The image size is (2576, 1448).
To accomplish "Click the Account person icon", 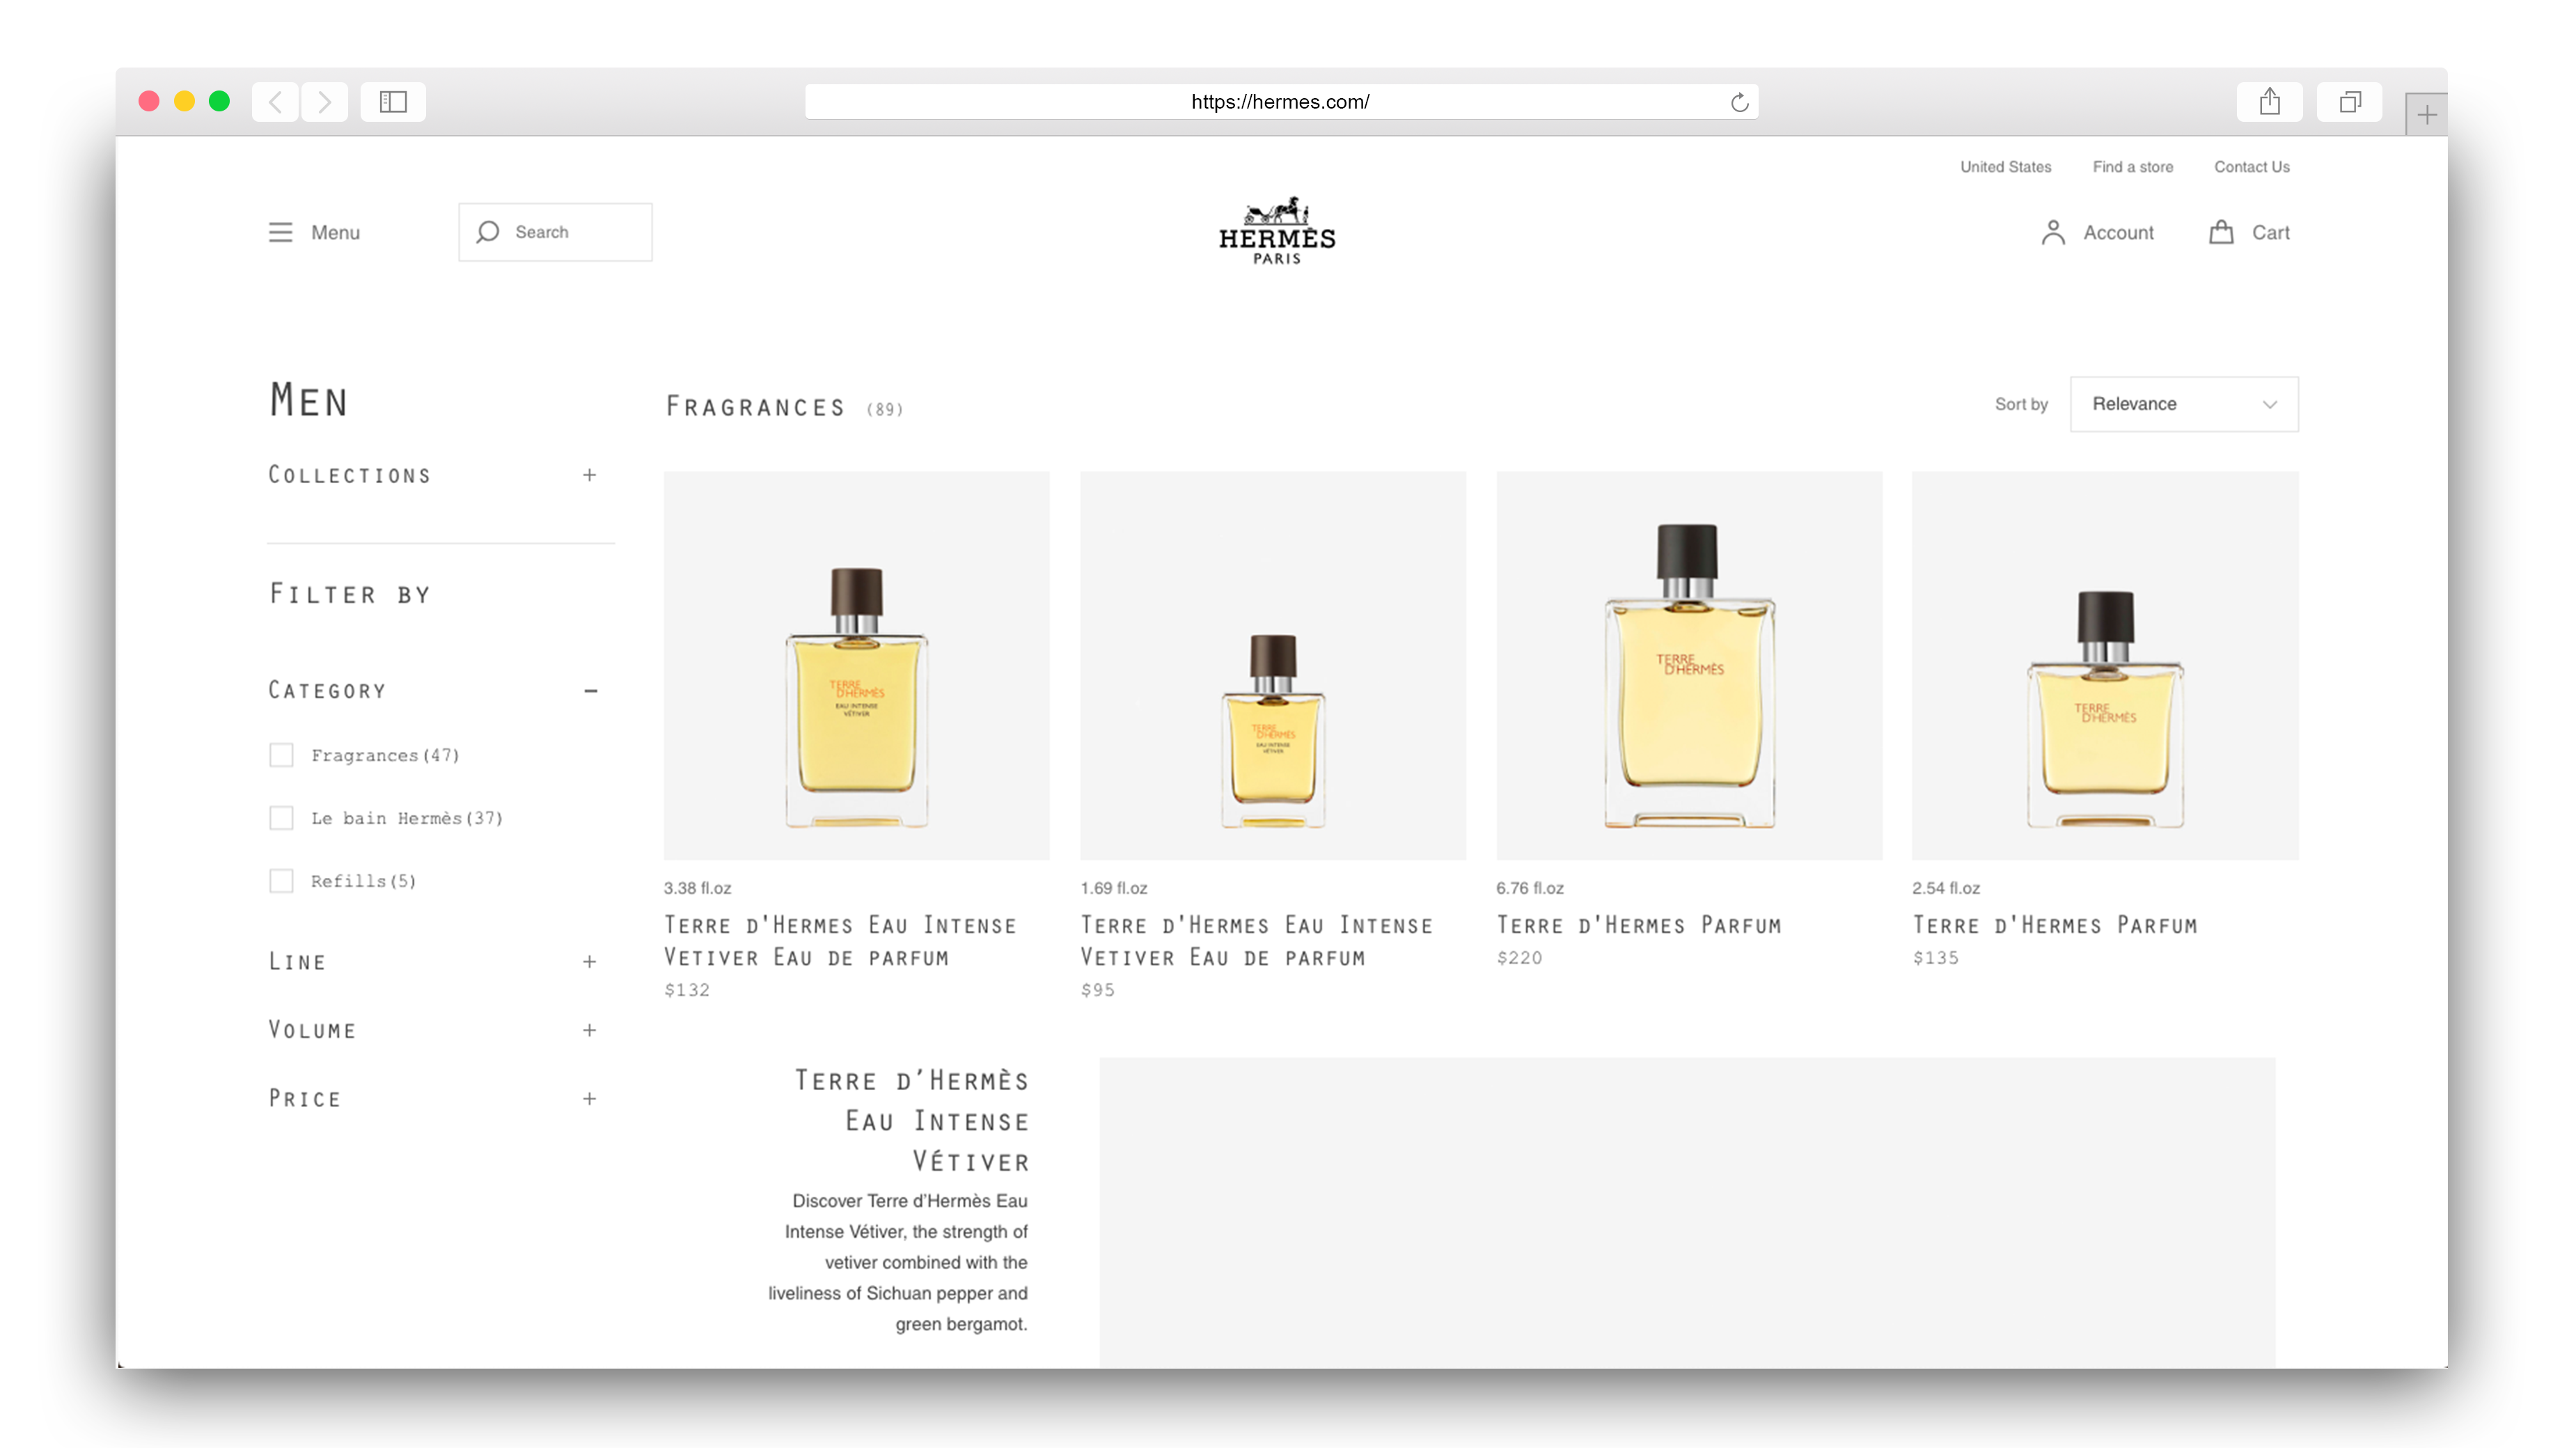I will point(2053,232).
